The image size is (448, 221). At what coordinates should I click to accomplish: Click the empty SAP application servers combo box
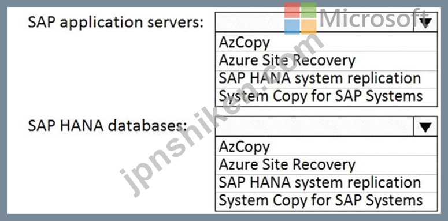[x=314, y=22]
